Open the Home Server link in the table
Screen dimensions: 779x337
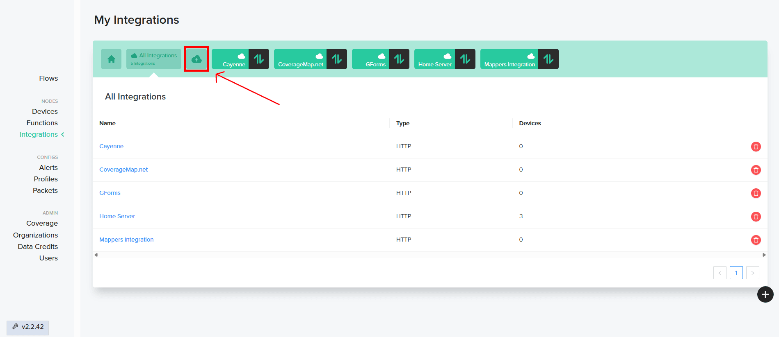[117, 216]
